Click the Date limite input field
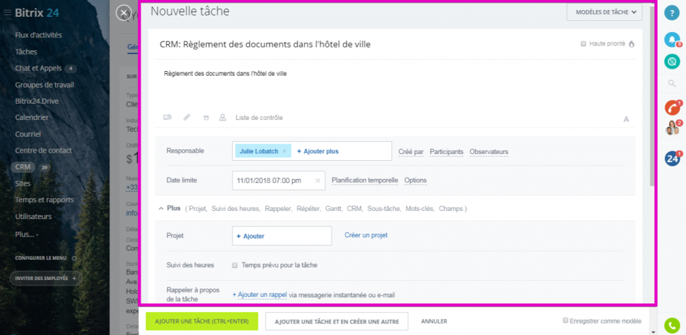The width and height of the screenshot is (686, 335). point(279,181)
